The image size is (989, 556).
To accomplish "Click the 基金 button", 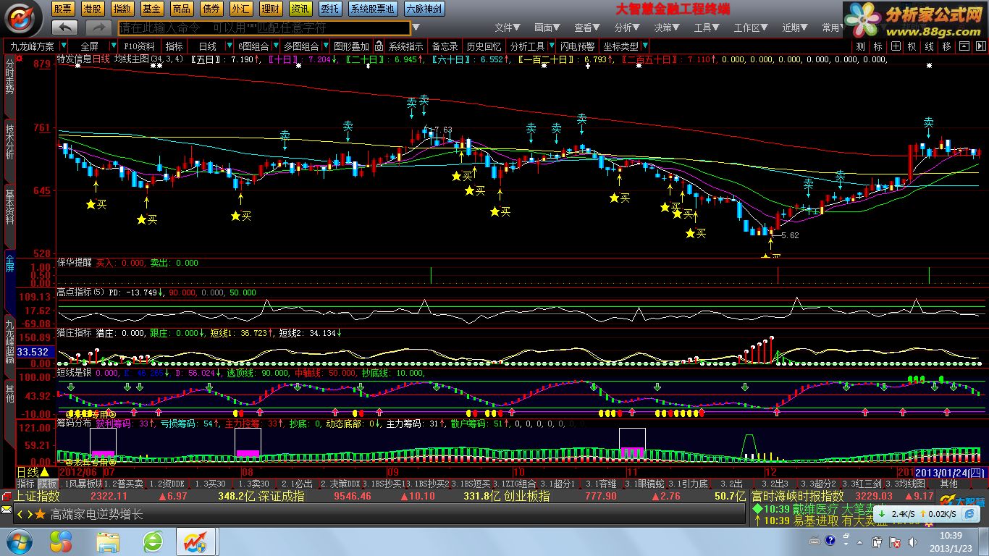I will pos(151,9).
